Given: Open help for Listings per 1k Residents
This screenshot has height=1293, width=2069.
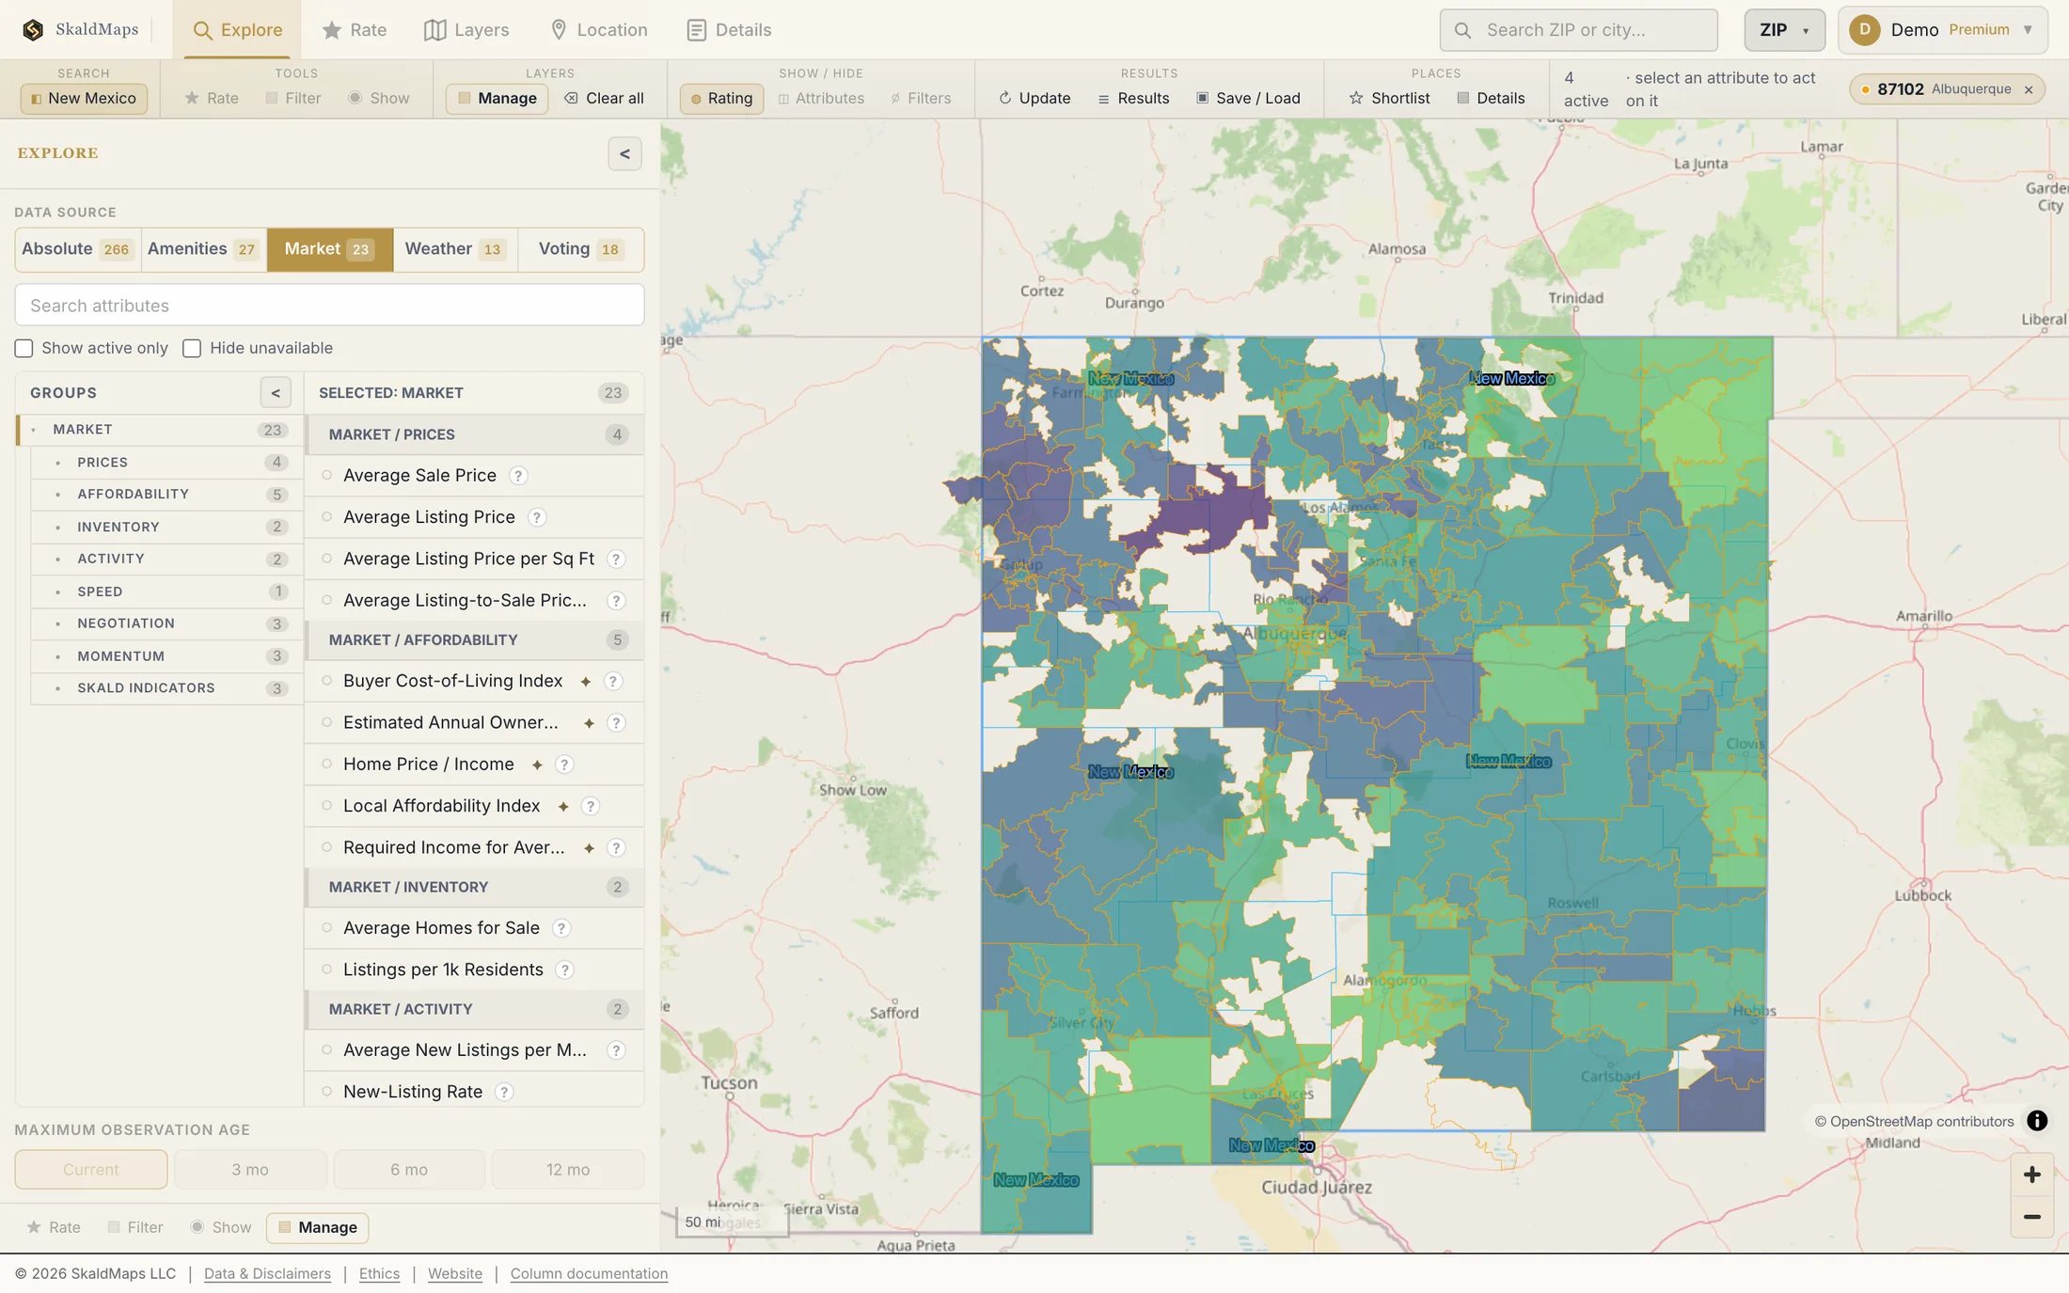Looking at the screenshot, I should tap(564, 970).
